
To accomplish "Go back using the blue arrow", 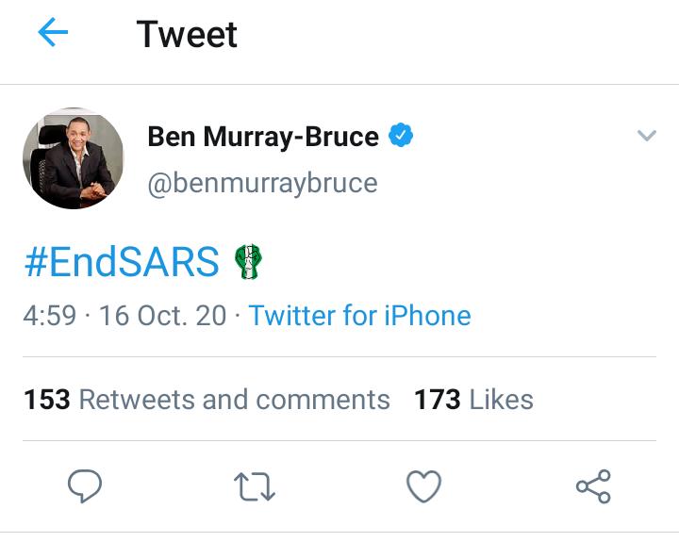I will (x=53, y=32).
